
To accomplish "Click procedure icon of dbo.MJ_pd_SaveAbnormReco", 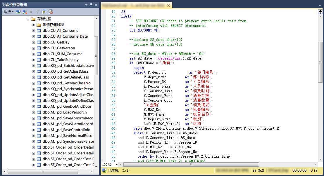I will pos(39,118).
